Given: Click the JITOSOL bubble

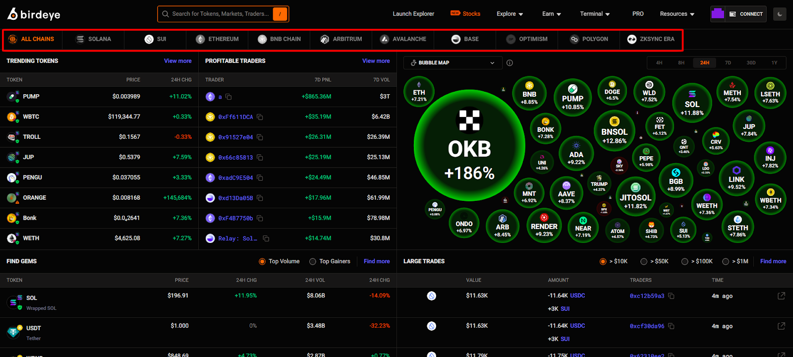Looking at the screenshot, I should pyautogui.click(x=635, y=197).
